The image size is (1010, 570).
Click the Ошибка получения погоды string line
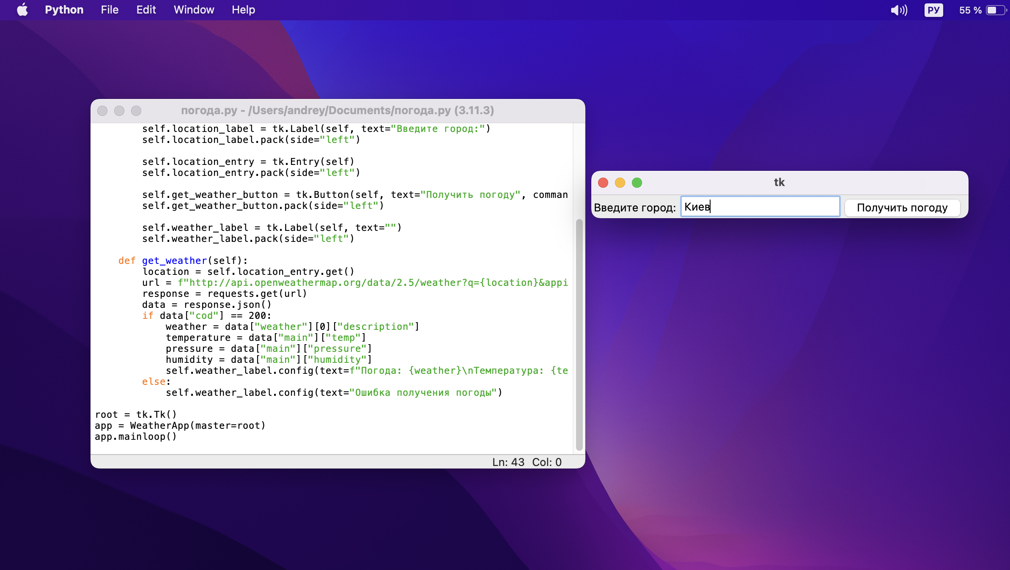(334, 392)
